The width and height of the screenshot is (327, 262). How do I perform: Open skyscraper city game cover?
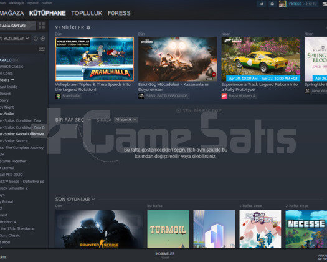coord(214,229)
